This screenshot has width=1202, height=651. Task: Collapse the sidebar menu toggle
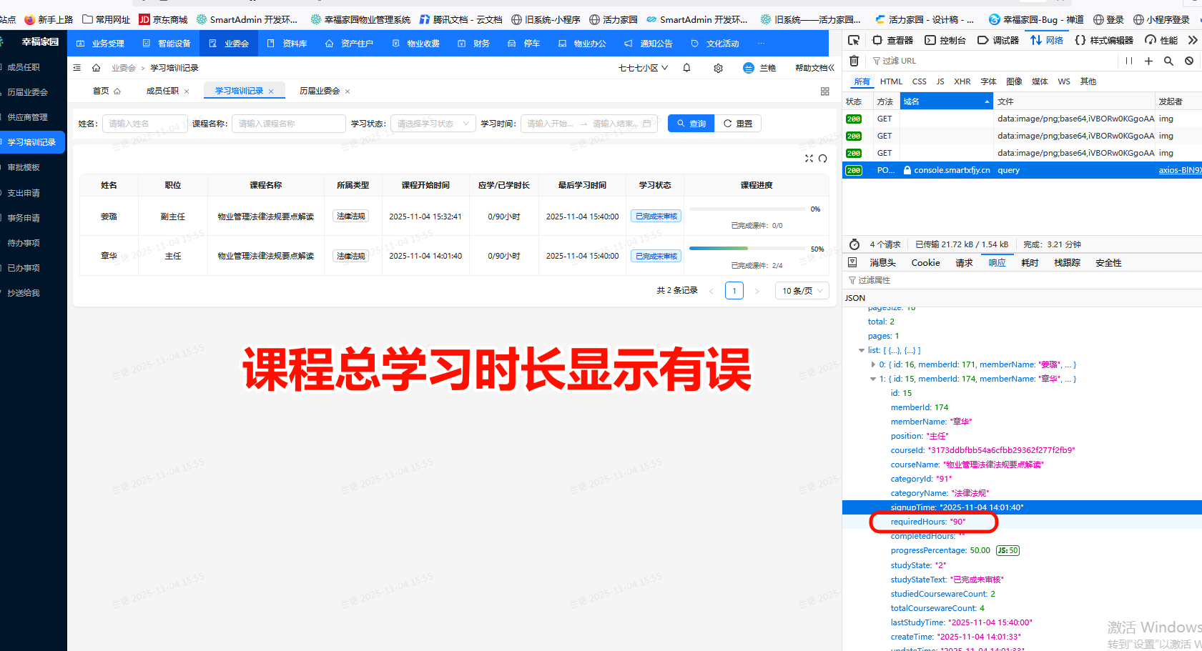pos(77,68)
